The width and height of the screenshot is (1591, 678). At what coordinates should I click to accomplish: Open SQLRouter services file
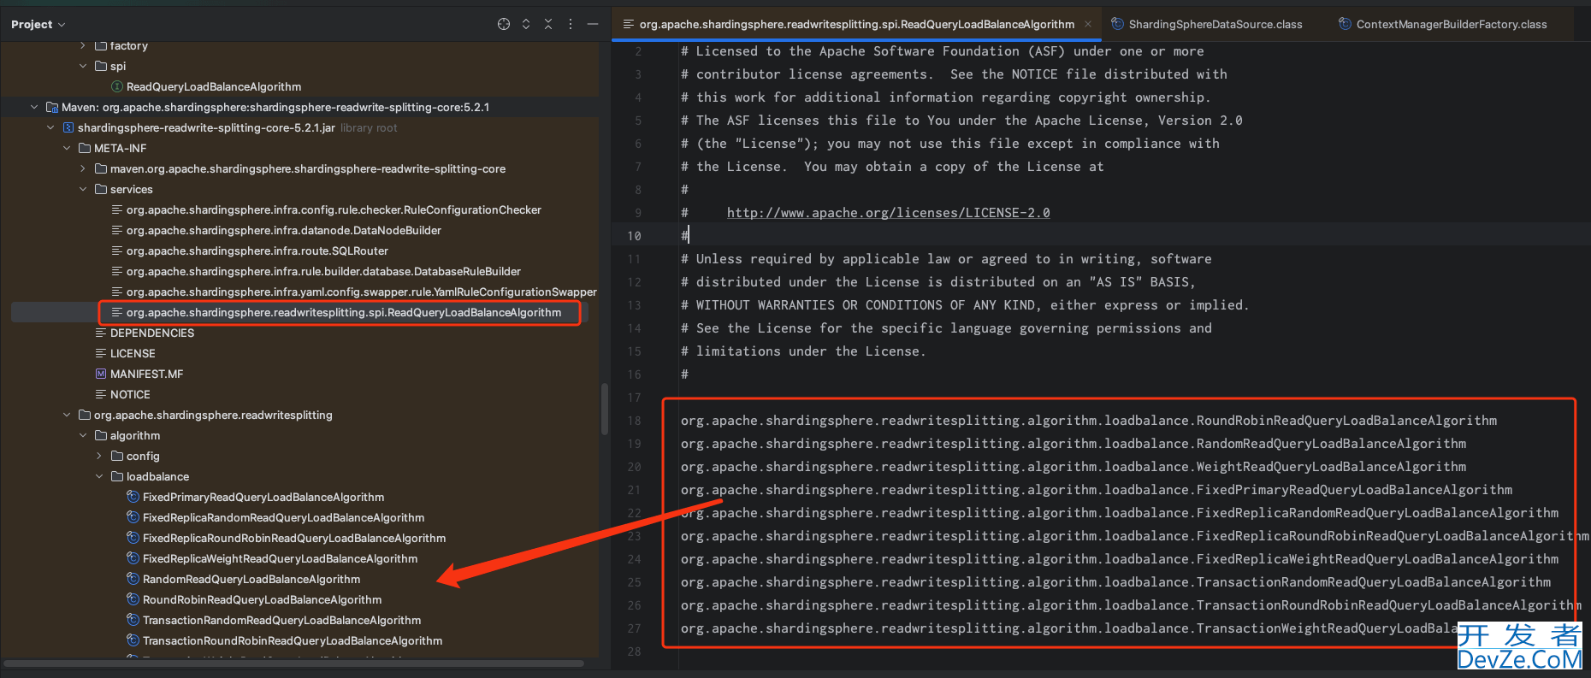click(257, 251)
